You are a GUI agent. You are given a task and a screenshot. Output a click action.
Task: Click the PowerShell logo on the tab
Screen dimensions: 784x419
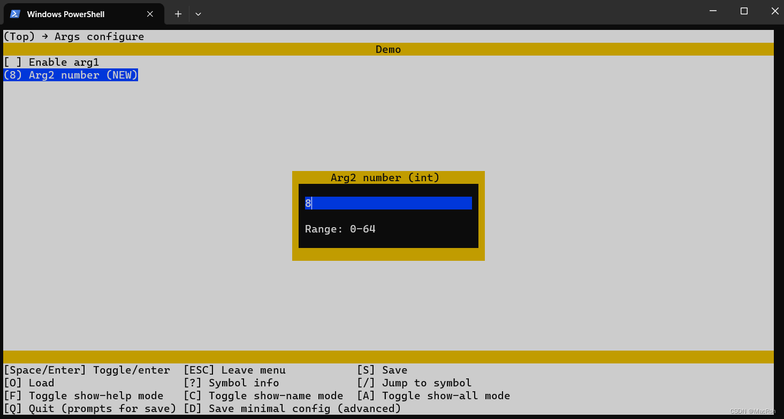14,14
